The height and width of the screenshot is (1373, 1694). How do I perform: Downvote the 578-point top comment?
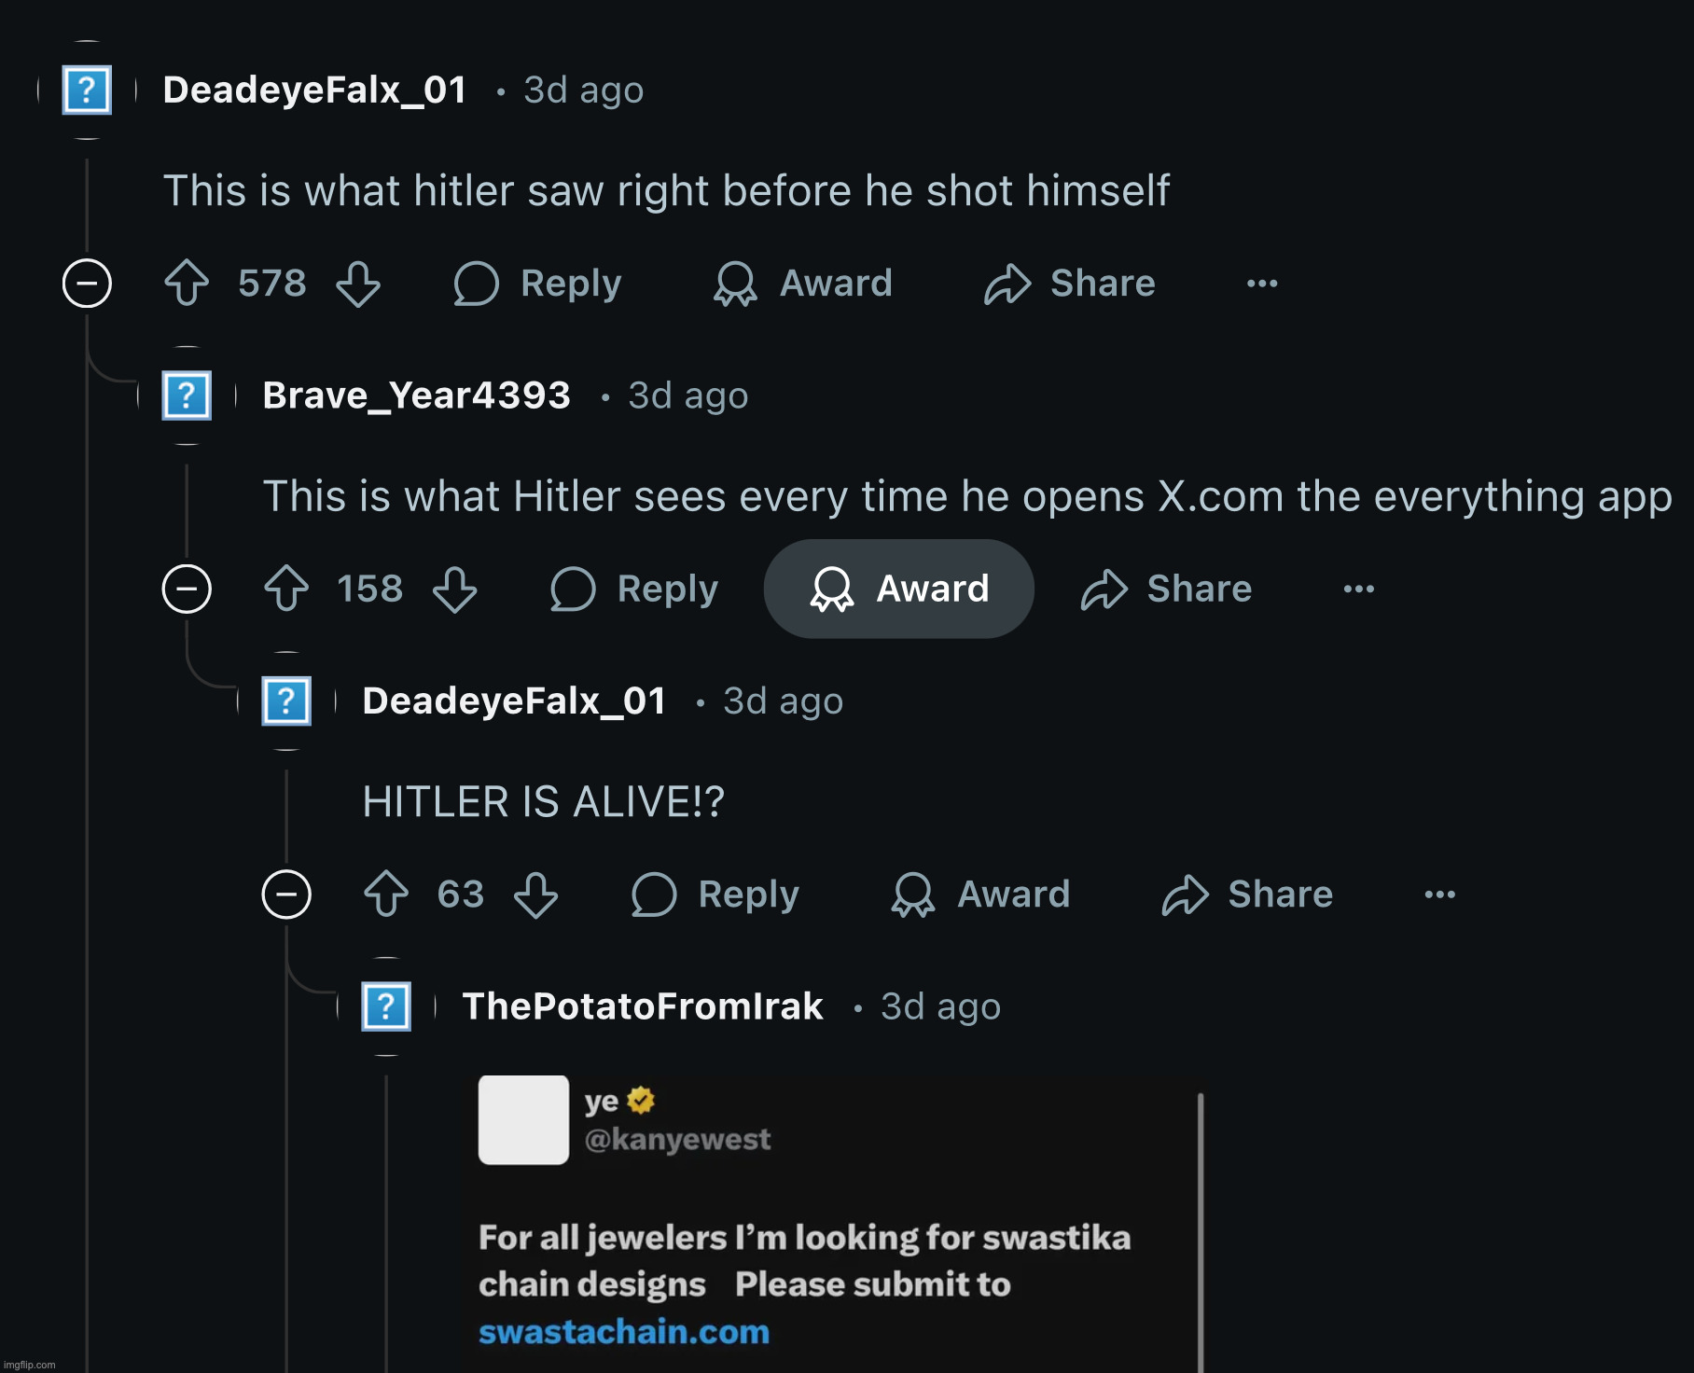click(x=358, y=283)
